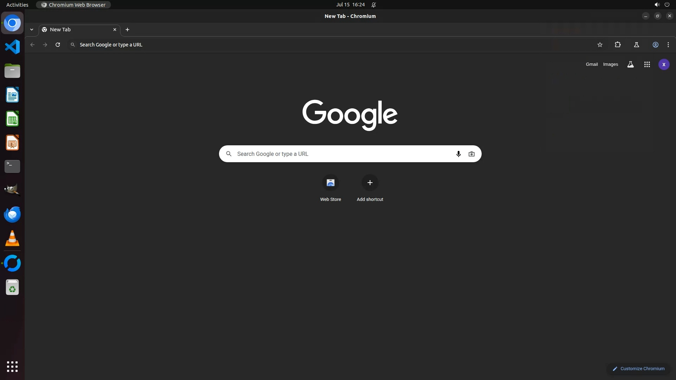
Task: Select the New Tab tab
Action: 77,30
